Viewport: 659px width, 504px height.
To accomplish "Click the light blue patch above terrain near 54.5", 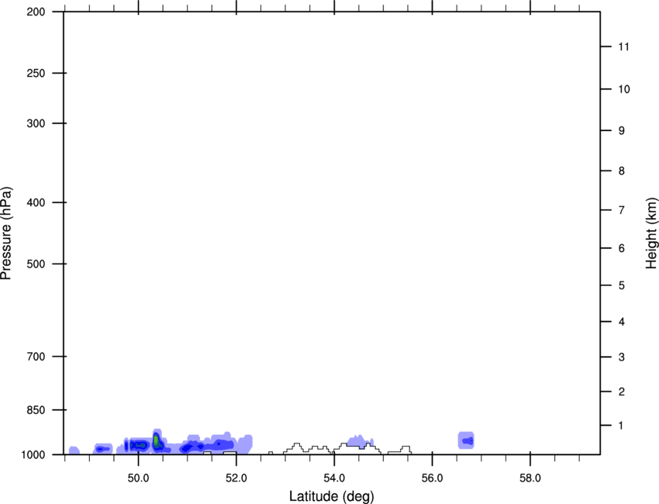I will click(361, 441).
